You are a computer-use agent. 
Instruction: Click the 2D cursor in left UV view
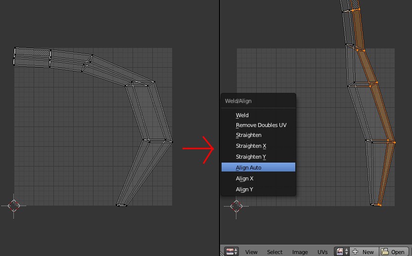pos(14,206)
